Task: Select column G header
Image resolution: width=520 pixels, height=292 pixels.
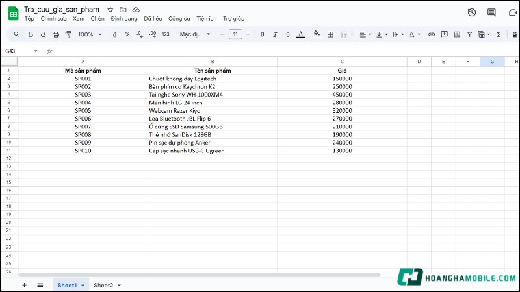Action: (492, 62)
